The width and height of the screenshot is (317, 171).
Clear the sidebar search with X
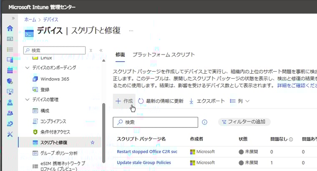point(91,50)
